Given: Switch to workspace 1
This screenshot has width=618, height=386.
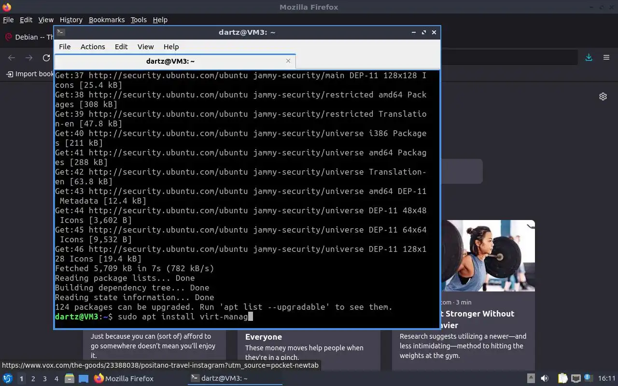Looking at the screenshot, I should (21, 379).
